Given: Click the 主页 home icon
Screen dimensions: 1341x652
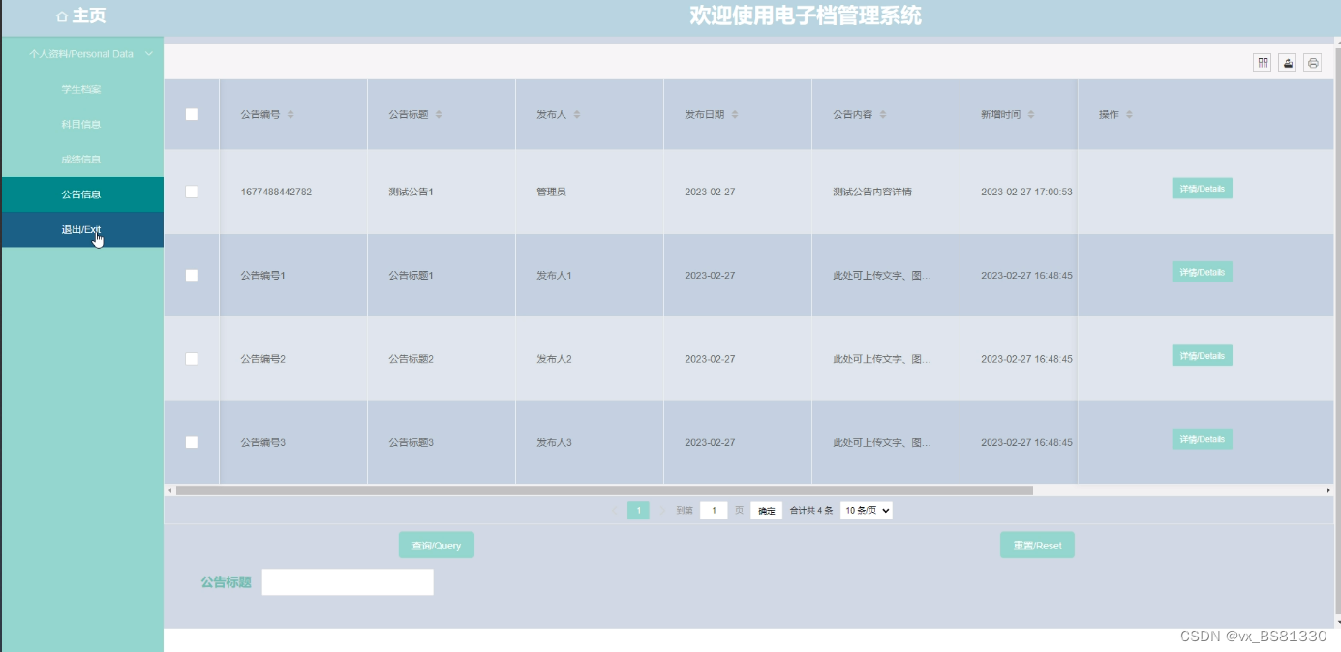Looking at the screenshot, I should pyautogui.click(x=62, y=16).
